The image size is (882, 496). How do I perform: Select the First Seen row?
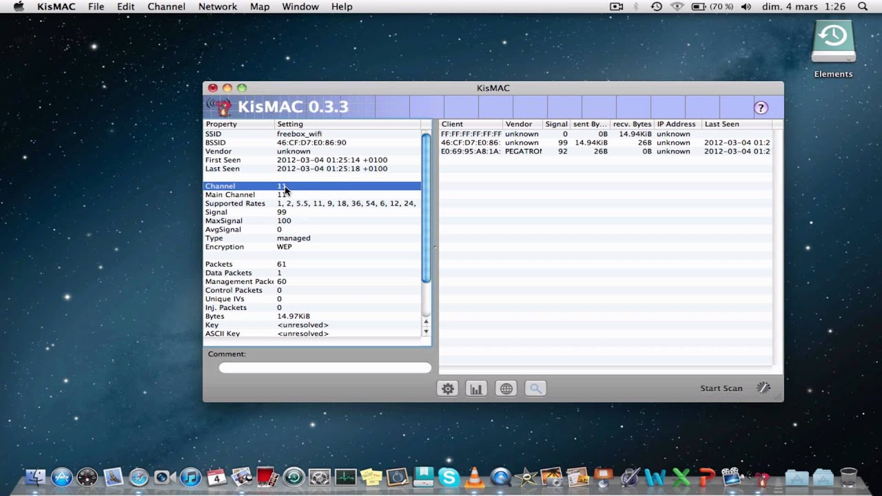[312, 160]
